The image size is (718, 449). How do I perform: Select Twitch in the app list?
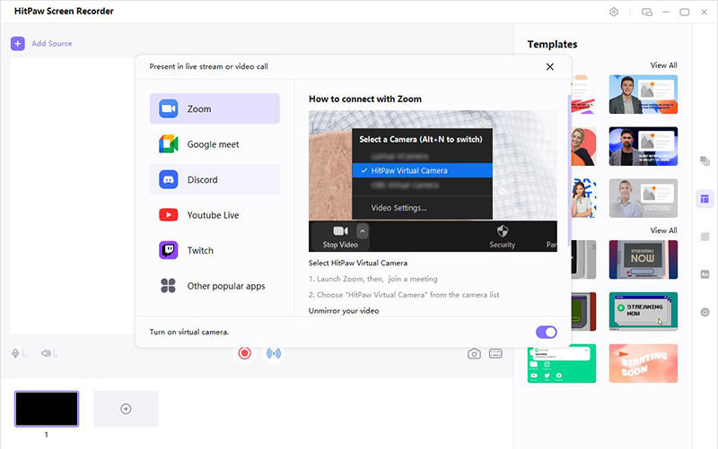(x=215, y=250)
